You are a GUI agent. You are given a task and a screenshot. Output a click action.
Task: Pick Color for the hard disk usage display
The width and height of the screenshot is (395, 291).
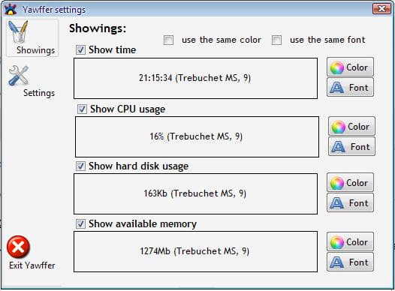(x=350, y=182)
